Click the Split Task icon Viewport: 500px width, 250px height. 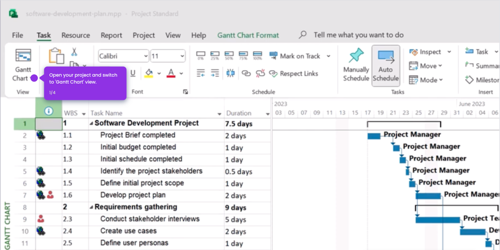pyautogui.click(x=231, y=73)
